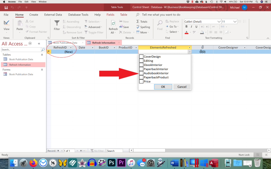Check the PaperbackInterior option
Image resolution: width=271 pixels, height=169 pixels.
pos(141,69)
